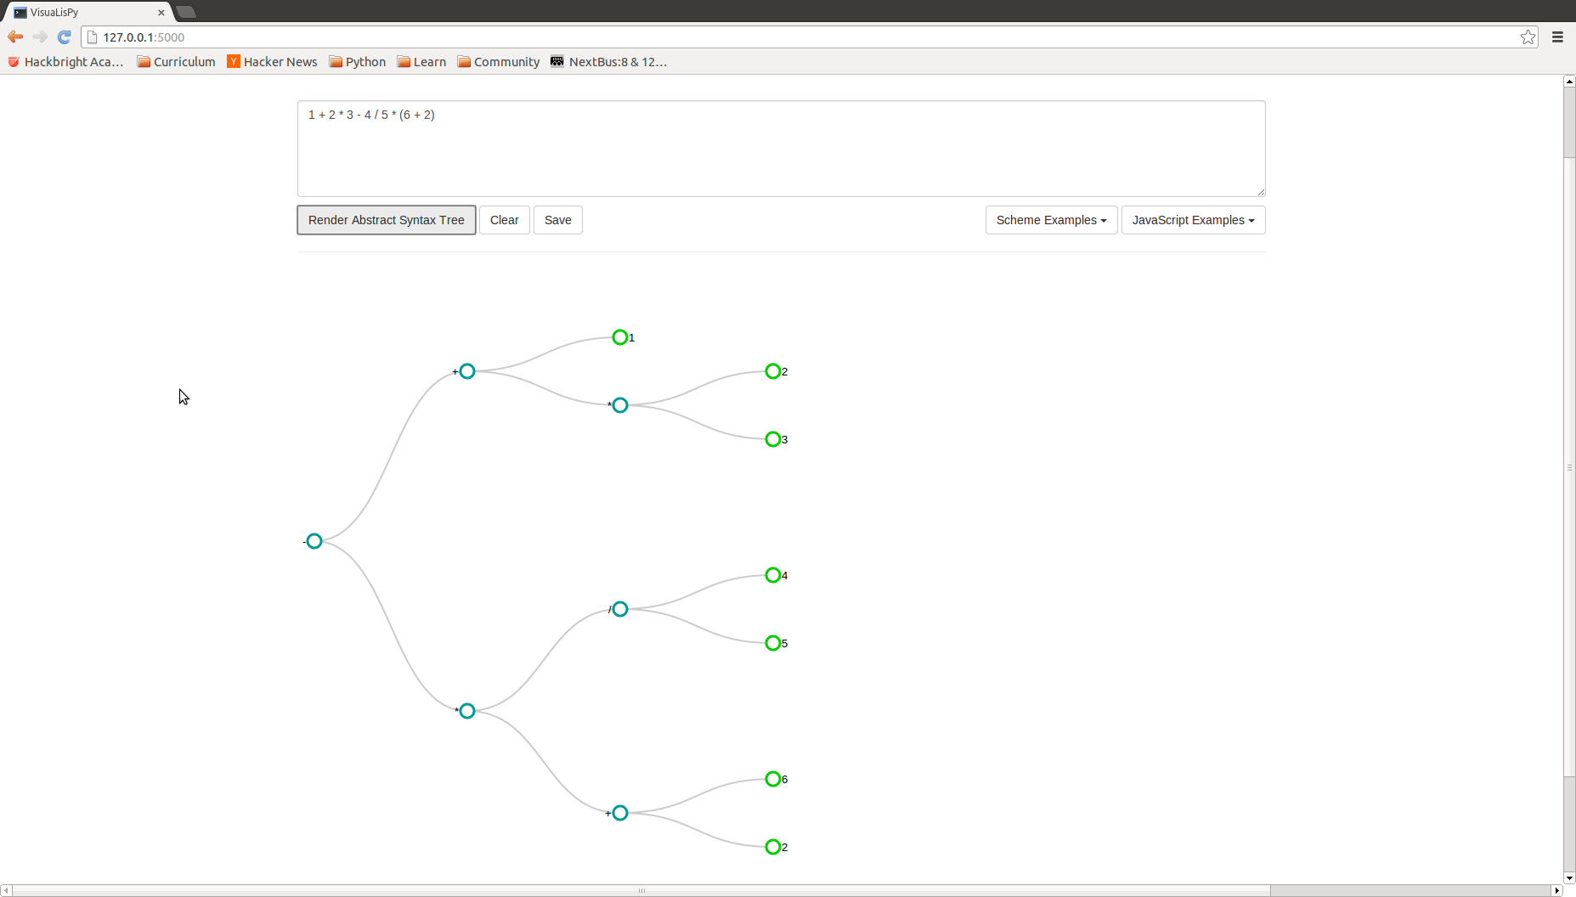Screen dimensions: 1576x897
Task: Expand the Scheme Examples dropdown
Action: coord(1051,220)
